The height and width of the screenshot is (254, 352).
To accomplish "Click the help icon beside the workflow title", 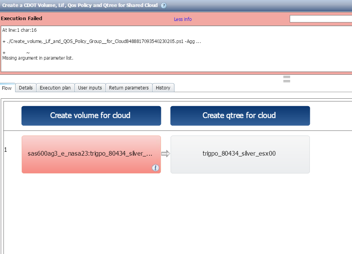I will [x=164, y=5].
